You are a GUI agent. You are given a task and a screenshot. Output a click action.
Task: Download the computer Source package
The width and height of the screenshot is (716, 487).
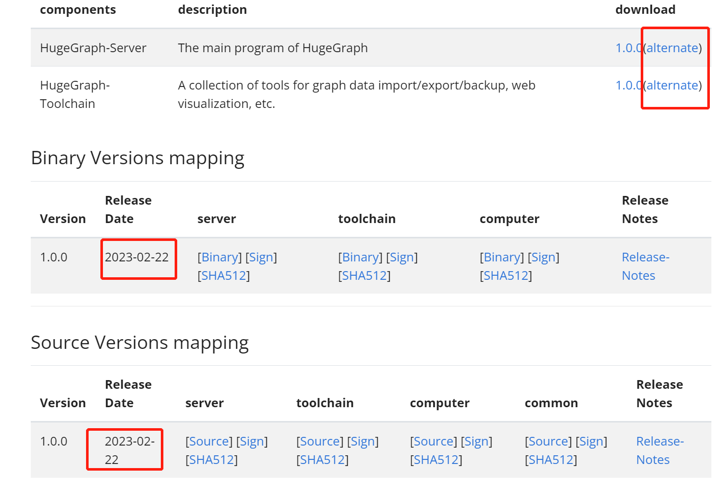[x=434, y=441]
